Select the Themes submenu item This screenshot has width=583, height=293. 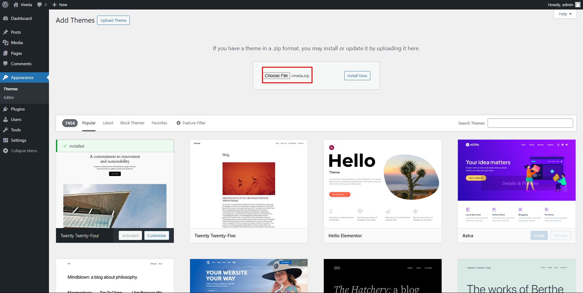pyautogui.click(x=11, y=89)
